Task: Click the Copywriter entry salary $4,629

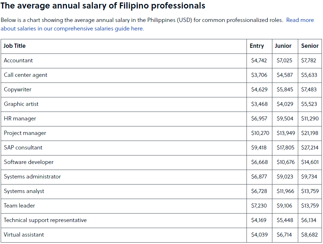Action: 259,90
